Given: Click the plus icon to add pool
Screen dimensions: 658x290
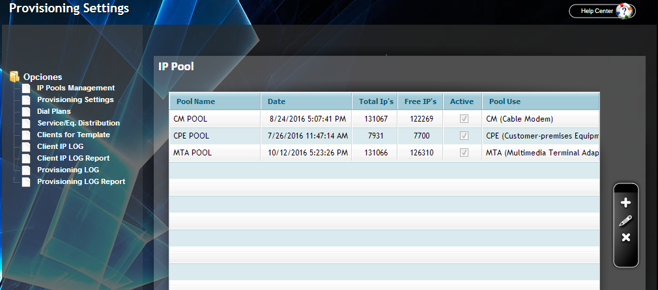Looking at the screenshot, I should click(626, 203).
